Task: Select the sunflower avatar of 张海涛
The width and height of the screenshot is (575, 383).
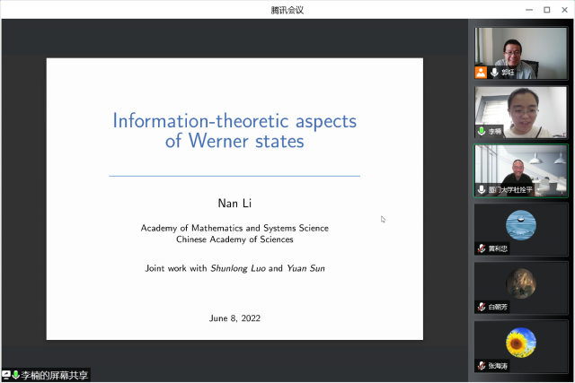Action: (x=521, y=341)
